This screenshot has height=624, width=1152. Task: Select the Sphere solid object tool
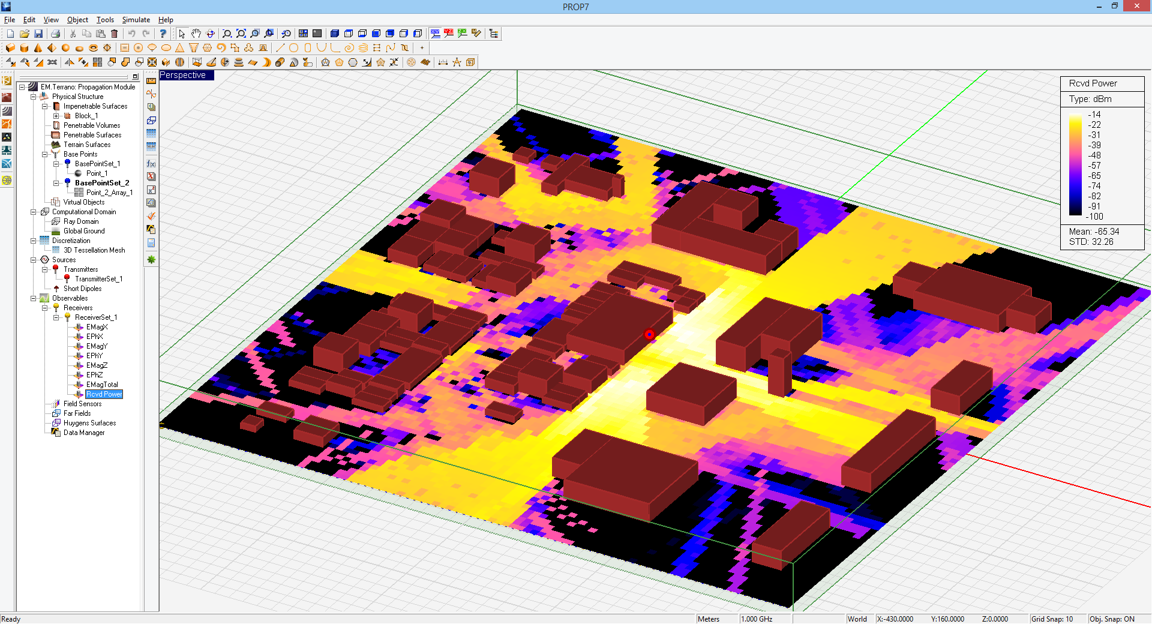click(65, 48)
